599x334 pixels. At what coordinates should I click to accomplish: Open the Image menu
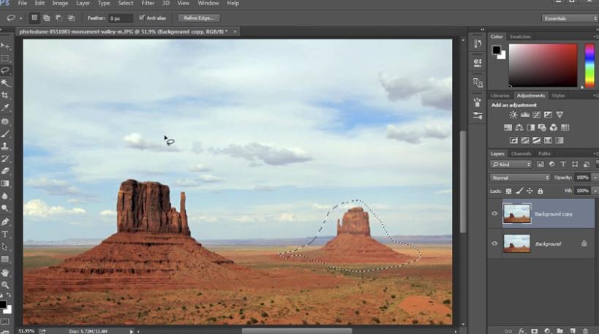(60, 4)
